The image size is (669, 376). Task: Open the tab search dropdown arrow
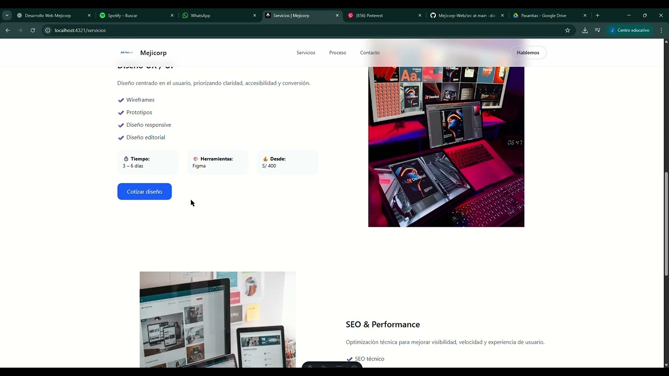(7, 16)
